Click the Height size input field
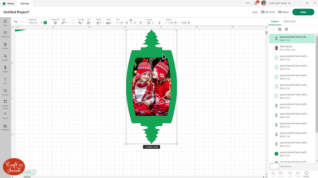Viewport: 318px width, 178px height. coord(136,23)
